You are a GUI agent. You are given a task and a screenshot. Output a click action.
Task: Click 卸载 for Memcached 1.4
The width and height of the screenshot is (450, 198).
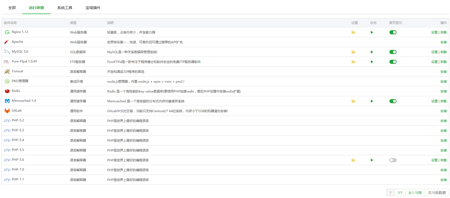[x=444, y=101]
